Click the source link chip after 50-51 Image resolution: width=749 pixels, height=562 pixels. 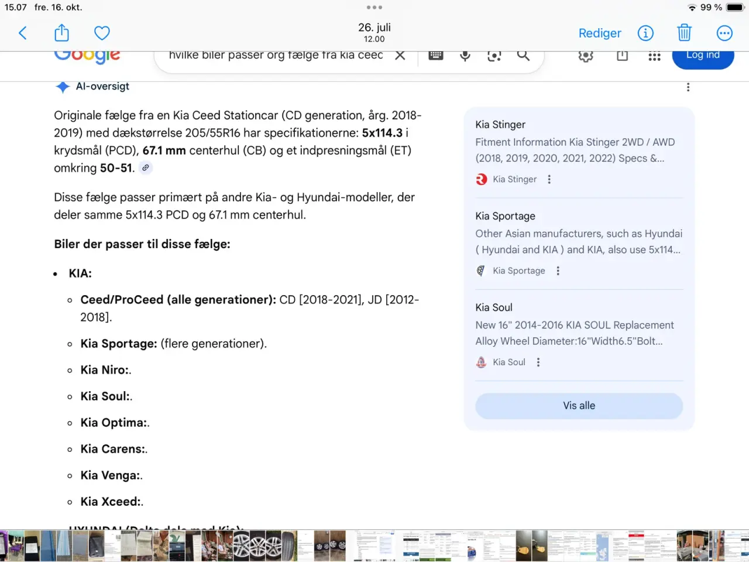click(x=146, y=168)
